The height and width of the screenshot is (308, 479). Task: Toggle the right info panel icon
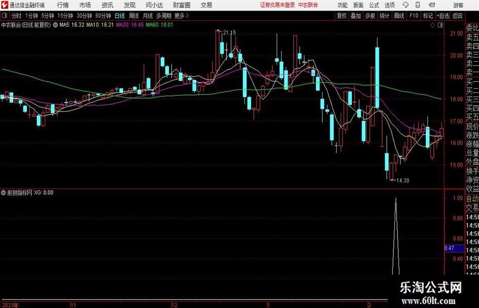pos(440,25)
